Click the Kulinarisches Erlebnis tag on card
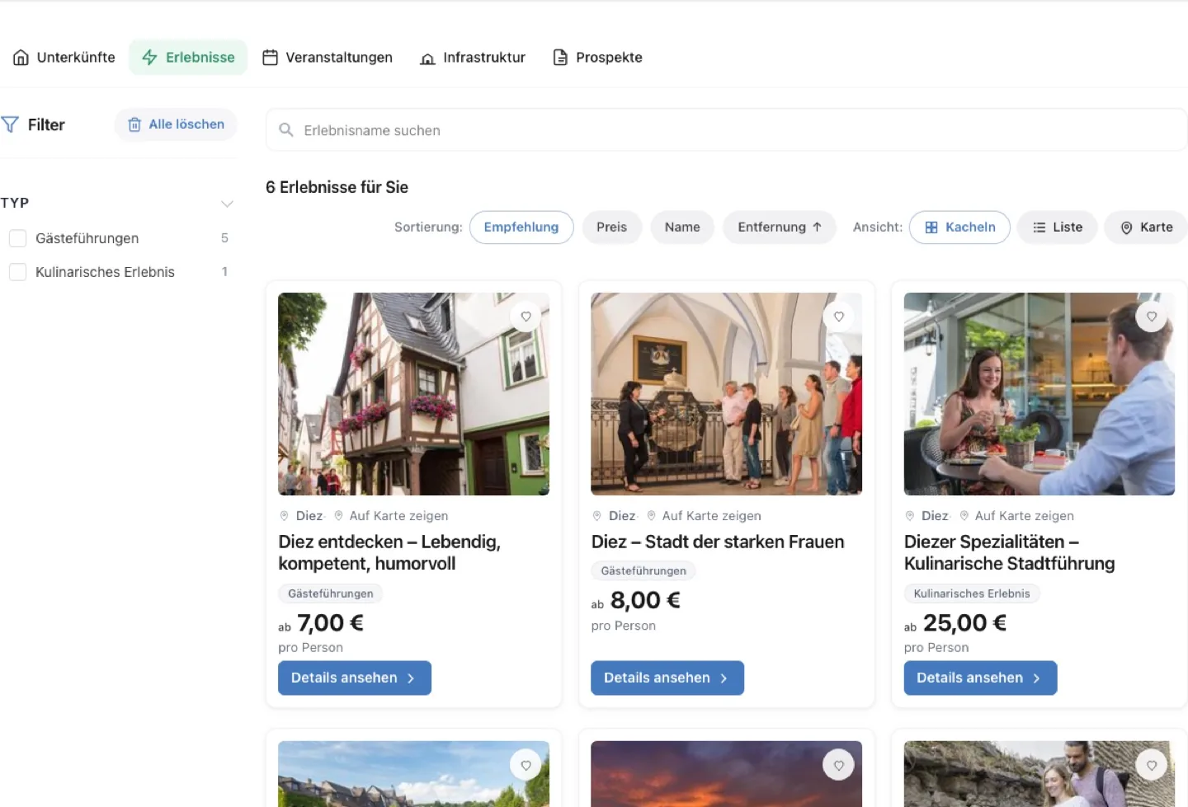 [972, 594]
